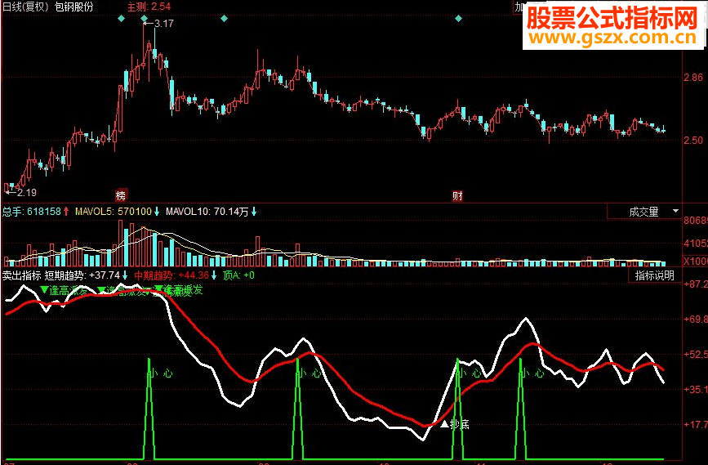708x465 pixels.
Task: Click the first cyan diamond marker at top
Action: 121,19
